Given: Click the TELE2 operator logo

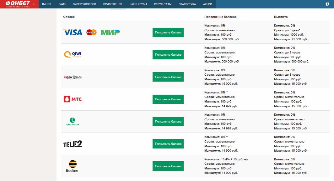Looking at the screenshot, I should click(73, 144).
